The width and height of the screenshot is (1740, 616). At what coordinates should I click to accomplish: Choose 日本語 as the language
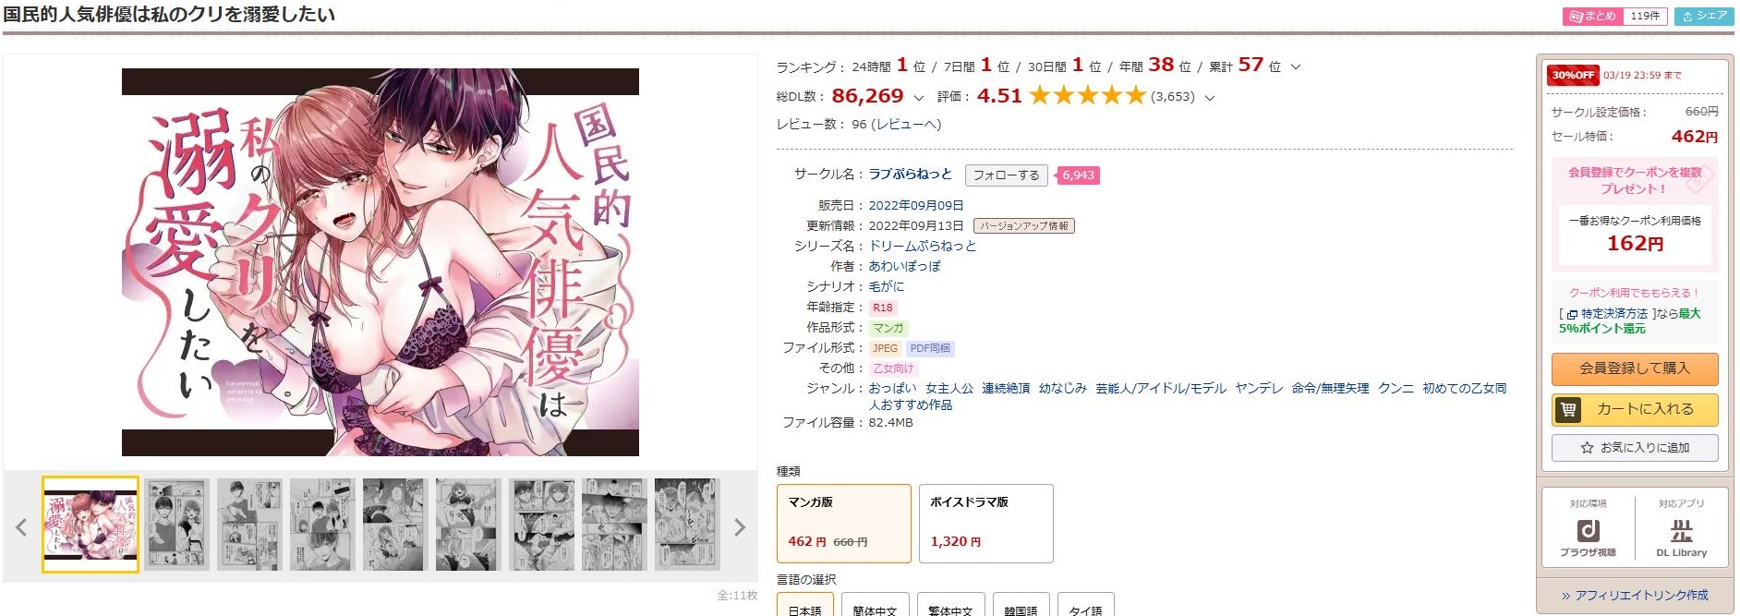click(x=804, y=607)
